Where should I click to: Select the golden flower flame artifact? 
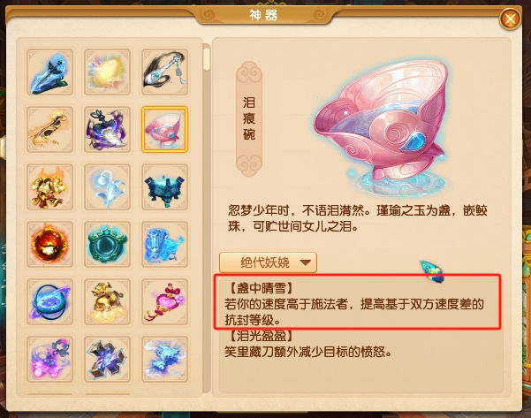pos(49,187)
